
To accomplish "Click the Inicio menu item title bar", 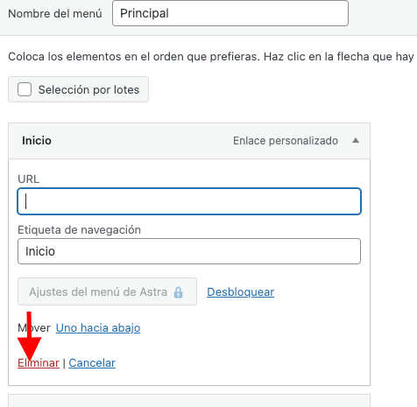I will pyautogui.click(x=189, y=141).
